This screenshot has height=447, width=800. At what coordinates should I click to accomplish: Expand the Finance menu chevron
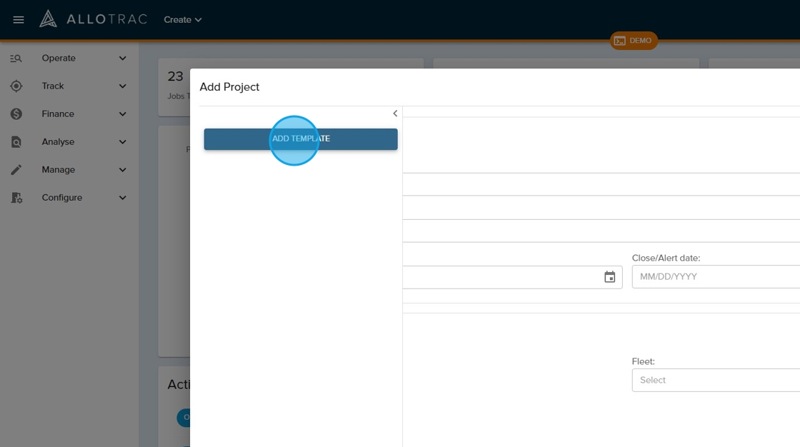coord(123,114)
